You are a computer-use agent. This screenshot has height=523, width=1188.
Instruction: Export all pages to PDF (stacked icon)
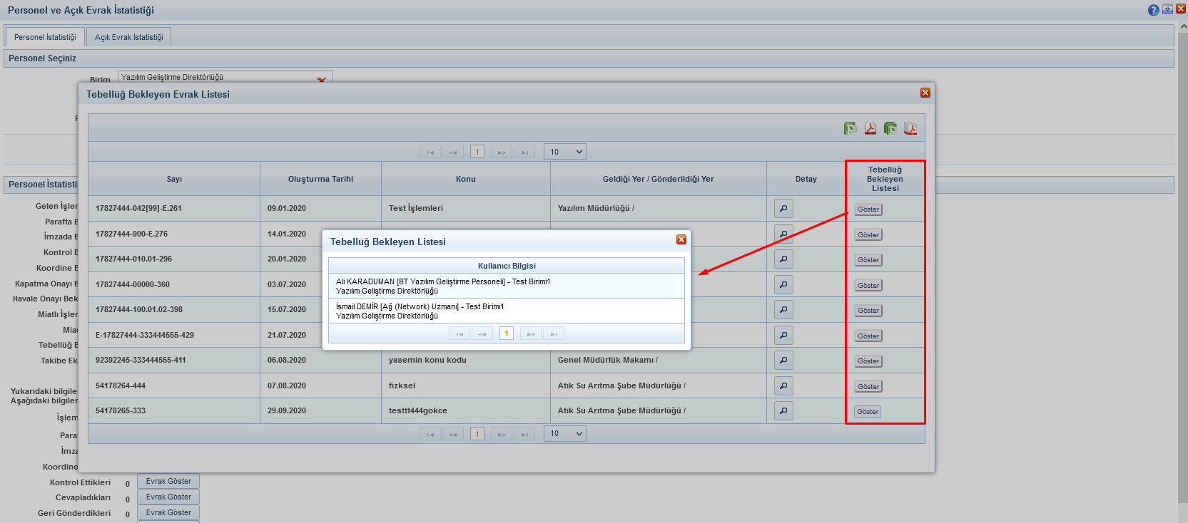[x=910, y=128]
